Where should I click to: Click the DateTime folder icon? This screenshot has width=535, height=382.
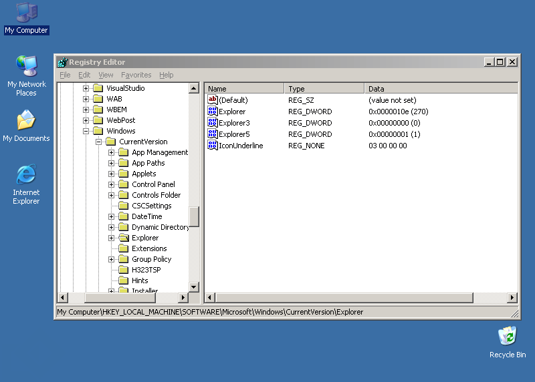124,216
